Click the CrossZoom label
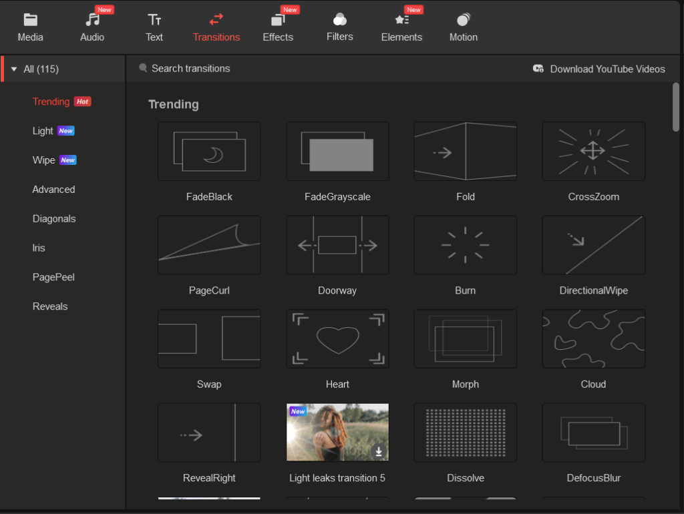The width and height of the screenshot is (684, 514). pos(594,197)
